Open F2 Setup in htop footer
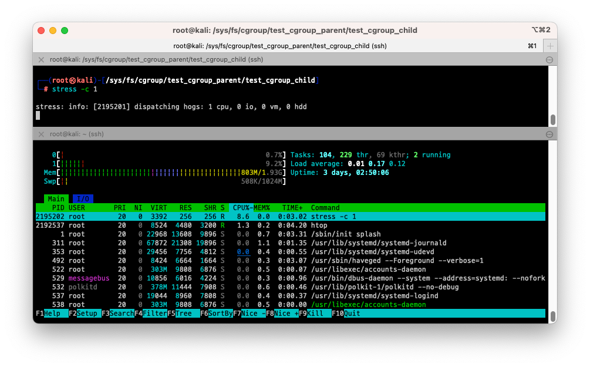 coord(85,314)
